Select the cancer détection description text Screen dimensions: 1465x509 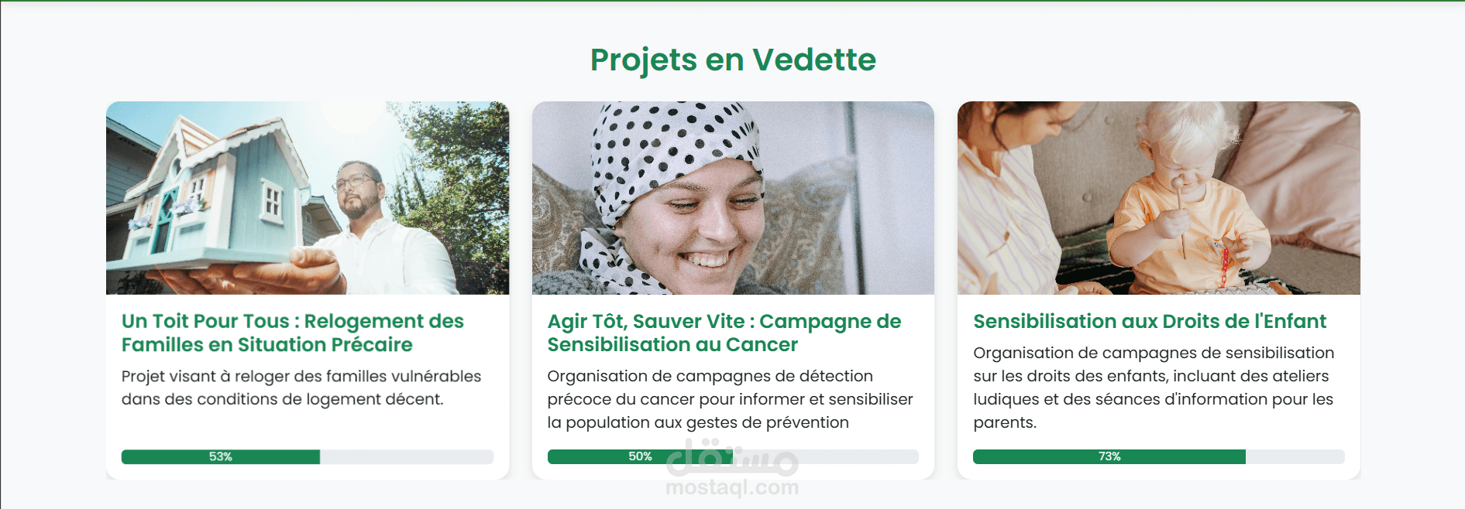[x=731, y=399]
